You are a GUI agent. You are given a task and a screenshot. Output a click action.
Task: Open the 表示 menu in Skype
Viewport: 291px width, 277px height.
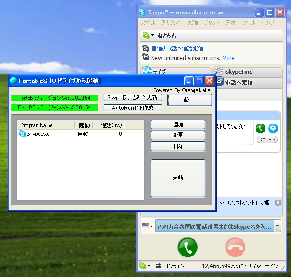pyautogui.click(x=230, y=22)
